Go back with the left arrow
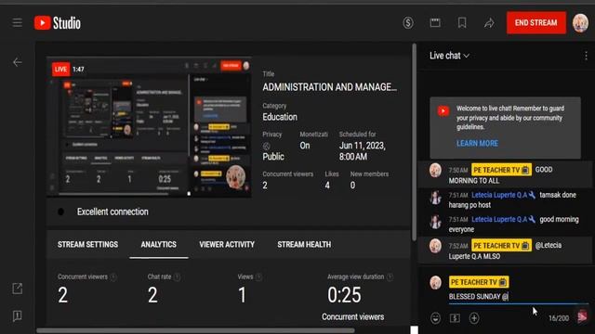This screenshot has width=595, height=334. [x=17, y=62]
